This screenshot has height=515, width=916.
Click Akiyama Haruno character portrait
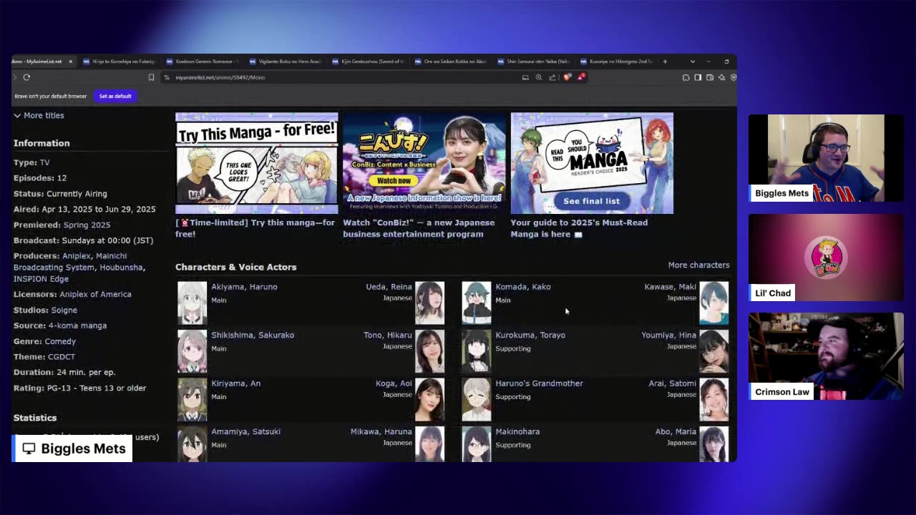[192, 303]
